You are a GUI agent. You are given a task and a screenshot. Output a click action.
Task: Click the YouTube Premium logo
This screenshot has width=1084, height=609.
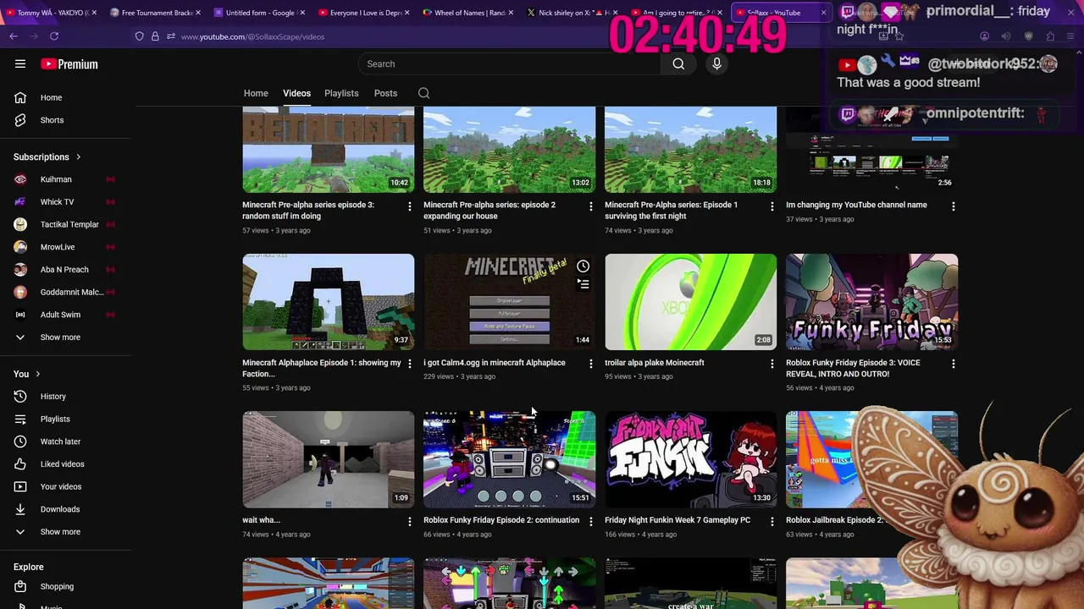point(69,63)
